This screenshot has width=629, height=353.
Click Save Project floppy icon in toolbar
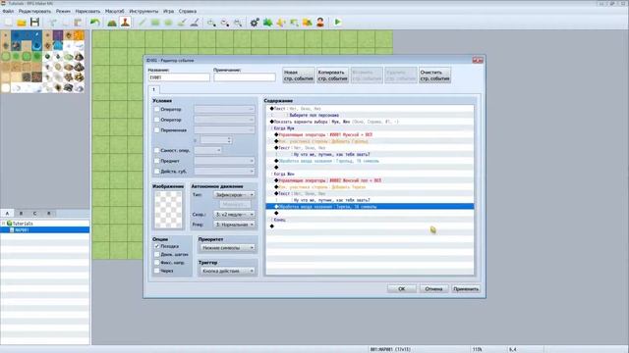[x=35, y=23]
